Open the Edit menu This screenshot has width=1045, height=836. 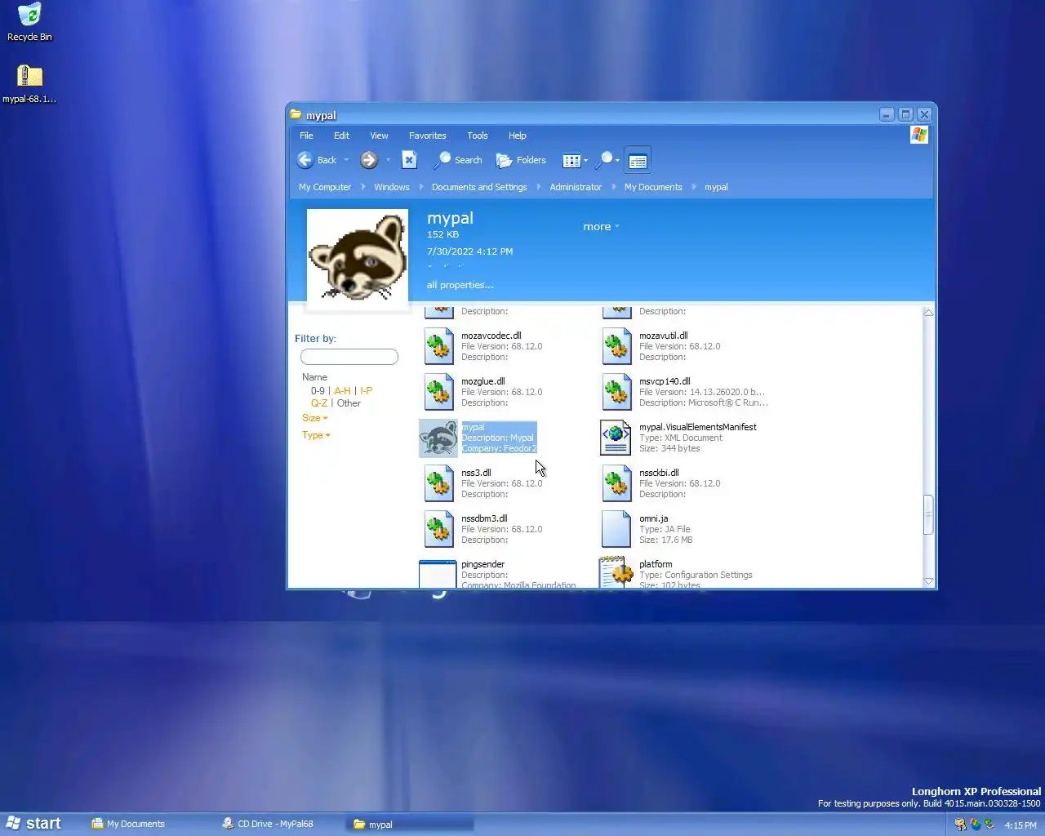pyautogui.click(x=341, y=136)
